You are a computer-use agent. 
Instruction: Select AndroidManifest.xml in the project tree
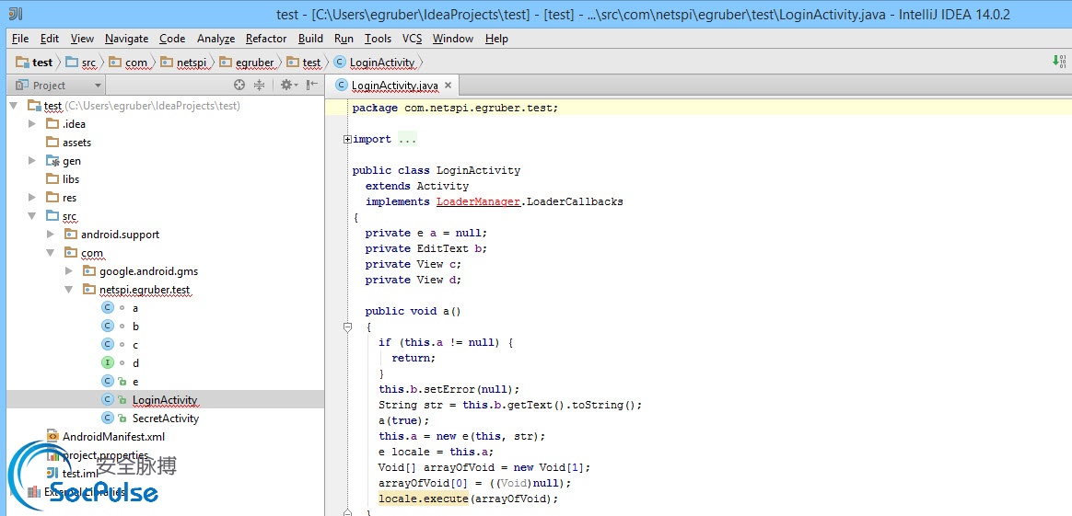[x=113, y=436]
